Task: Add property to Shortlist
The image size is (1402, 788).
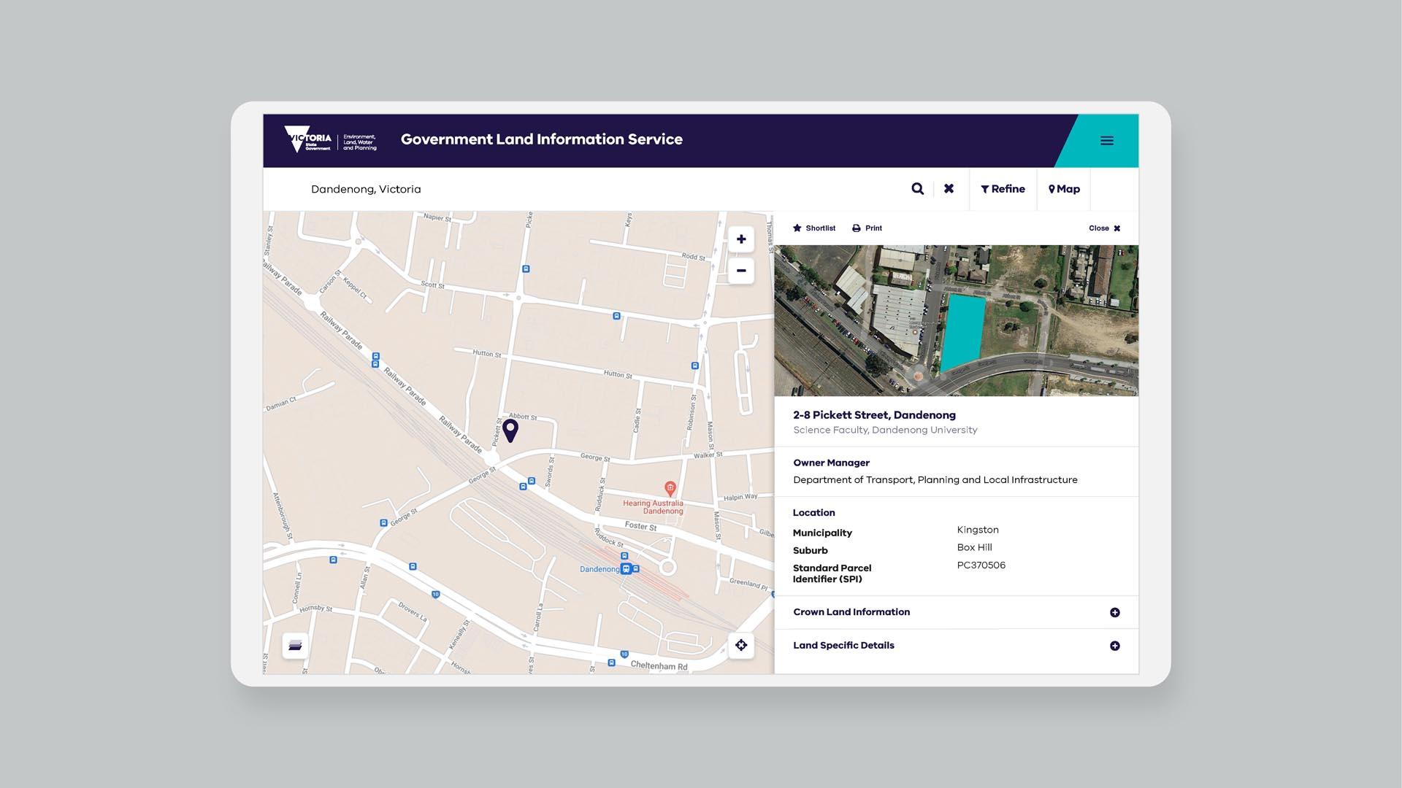Action: (813, 228)
